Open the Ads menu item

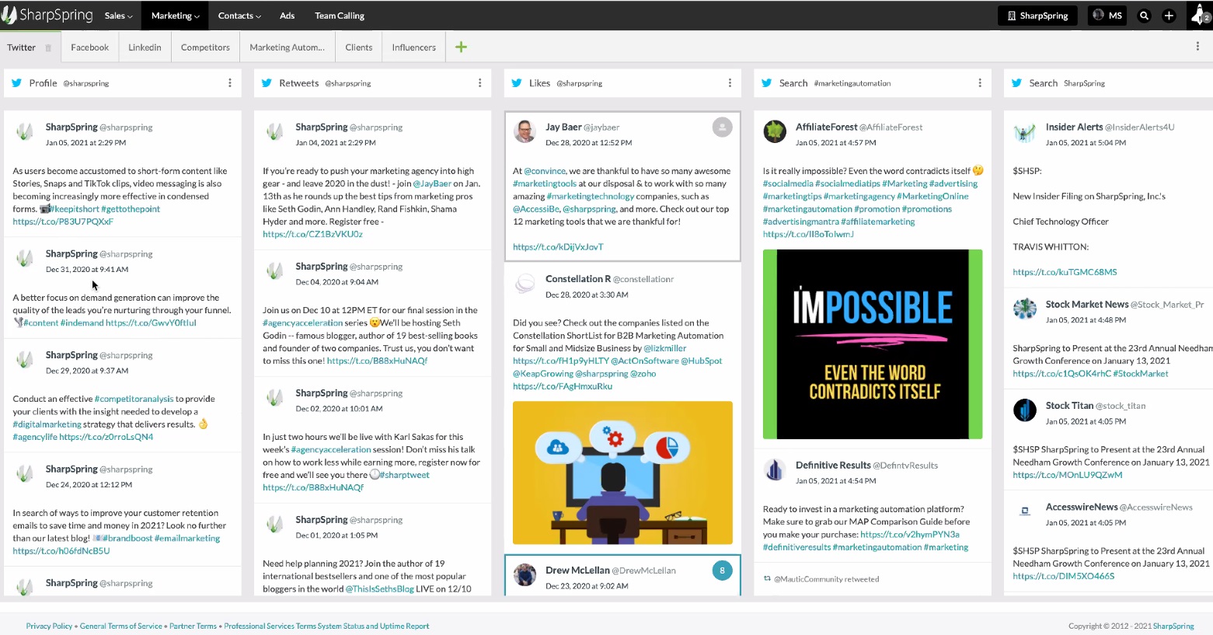[x=287, y=16]
